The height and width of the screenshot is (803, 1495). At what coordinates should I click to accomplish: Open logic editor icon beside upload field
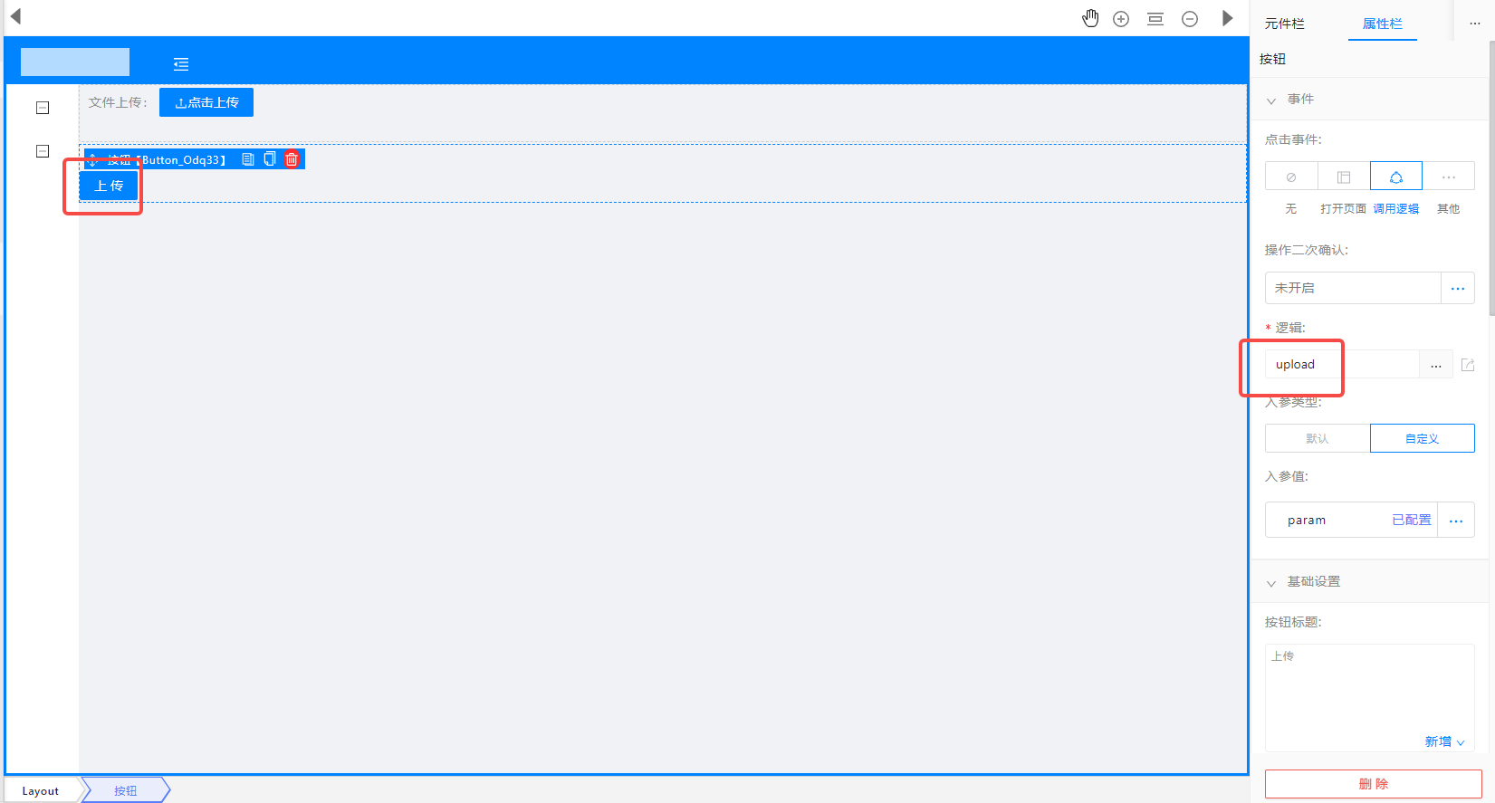pos(1468,365)
